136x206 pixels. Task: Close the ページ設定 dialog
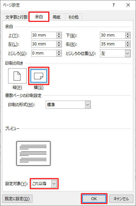pos(128,5)
